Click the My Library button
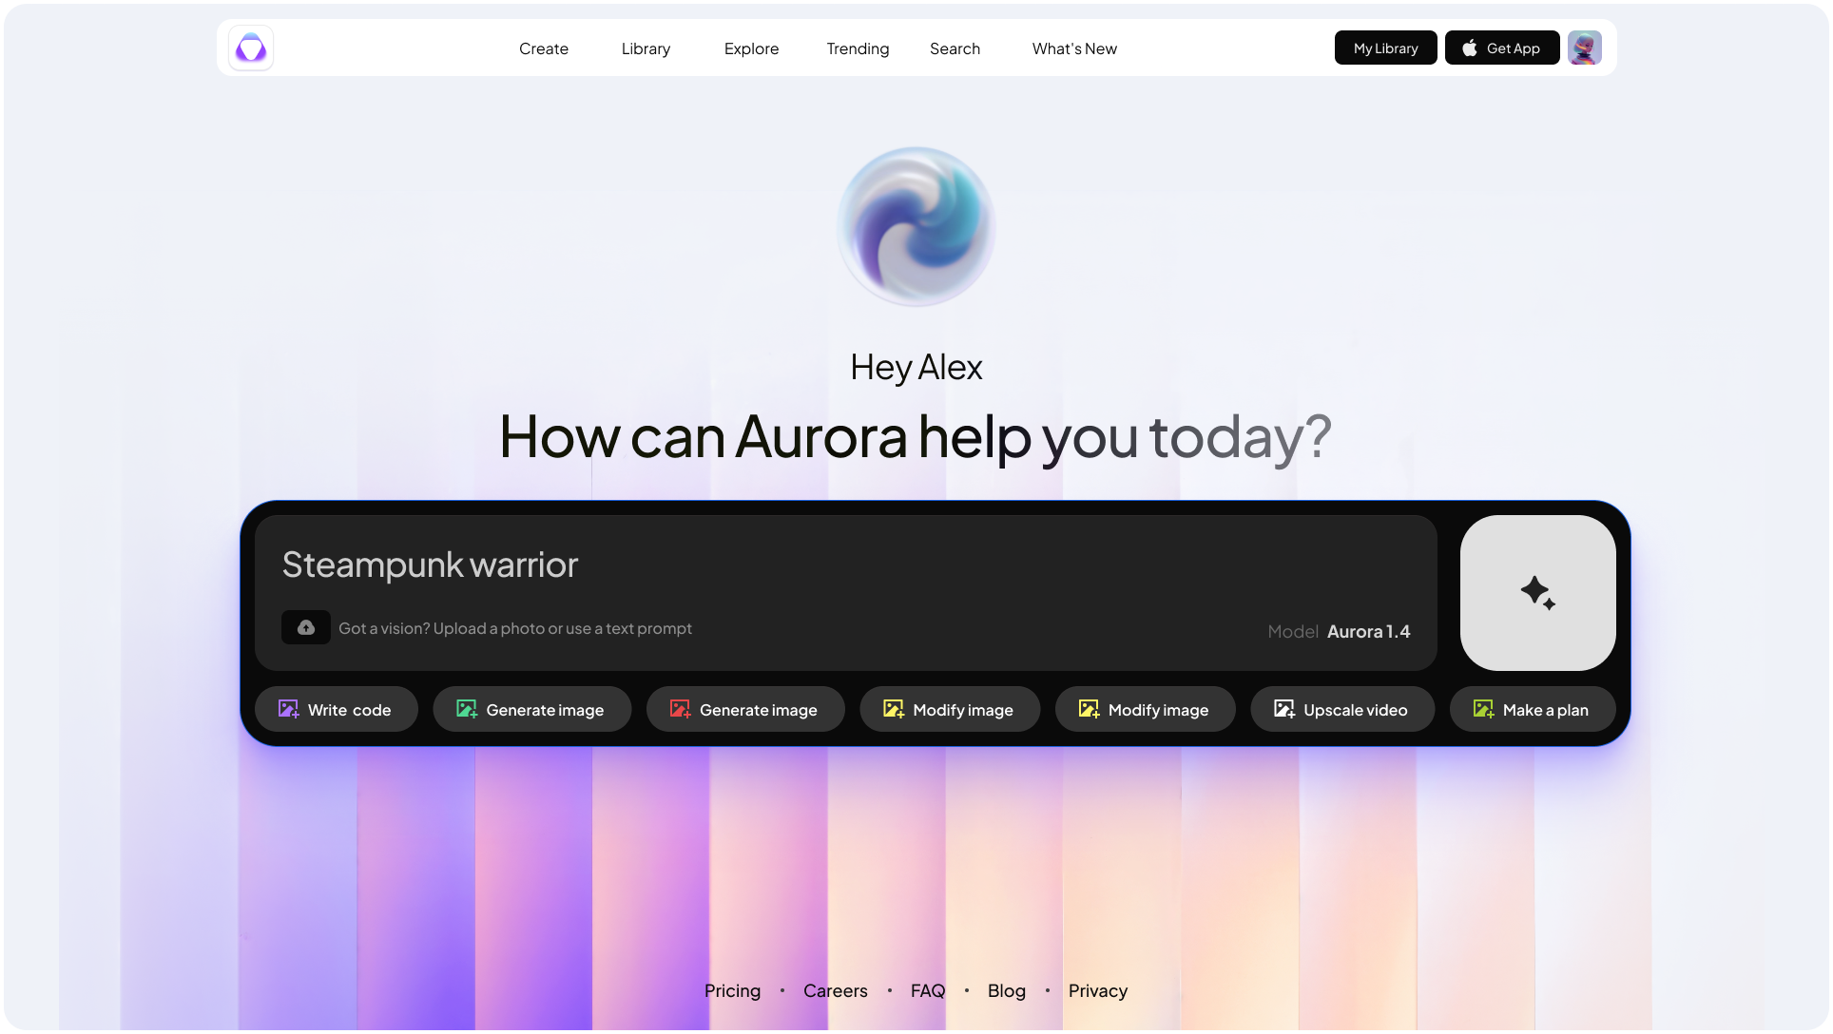 click(x=1385, y=48)
